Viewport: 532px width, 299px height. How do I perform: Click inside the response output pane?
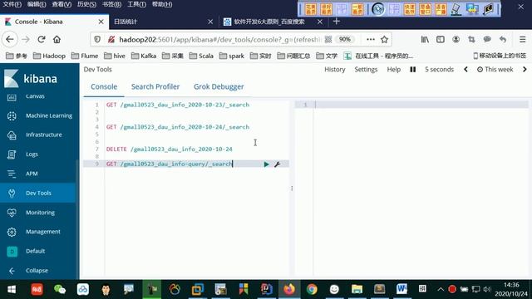coord(421,190)
